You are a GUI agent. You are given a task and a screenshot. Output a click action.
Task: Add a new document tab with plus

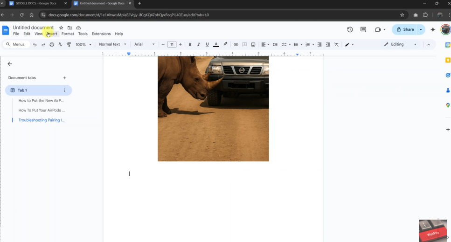tap(65, 78)
